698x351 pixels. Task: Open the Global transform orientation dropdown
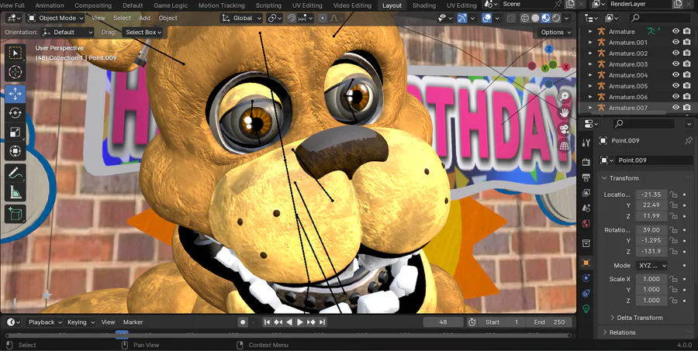243,19
